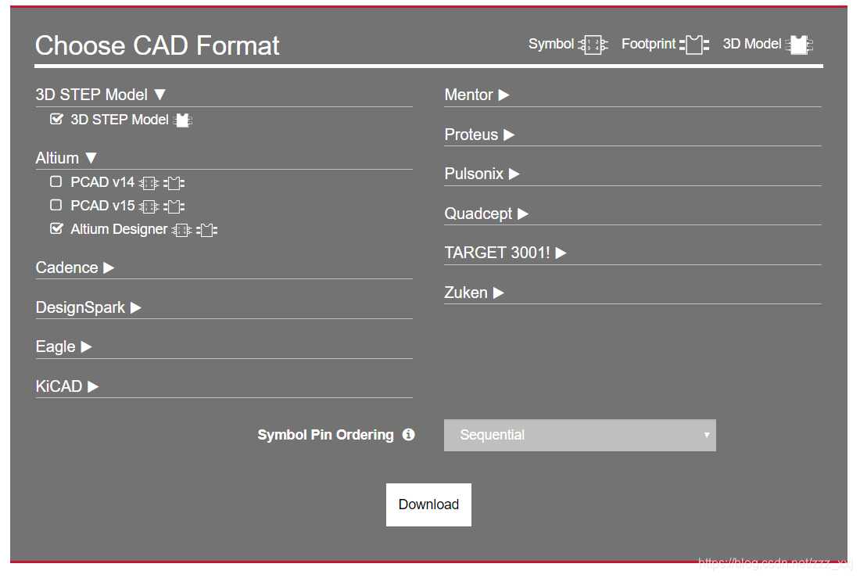Click the symbol icon next to PCAD v15
Screen dimensions: 860x578
point(149,206)
